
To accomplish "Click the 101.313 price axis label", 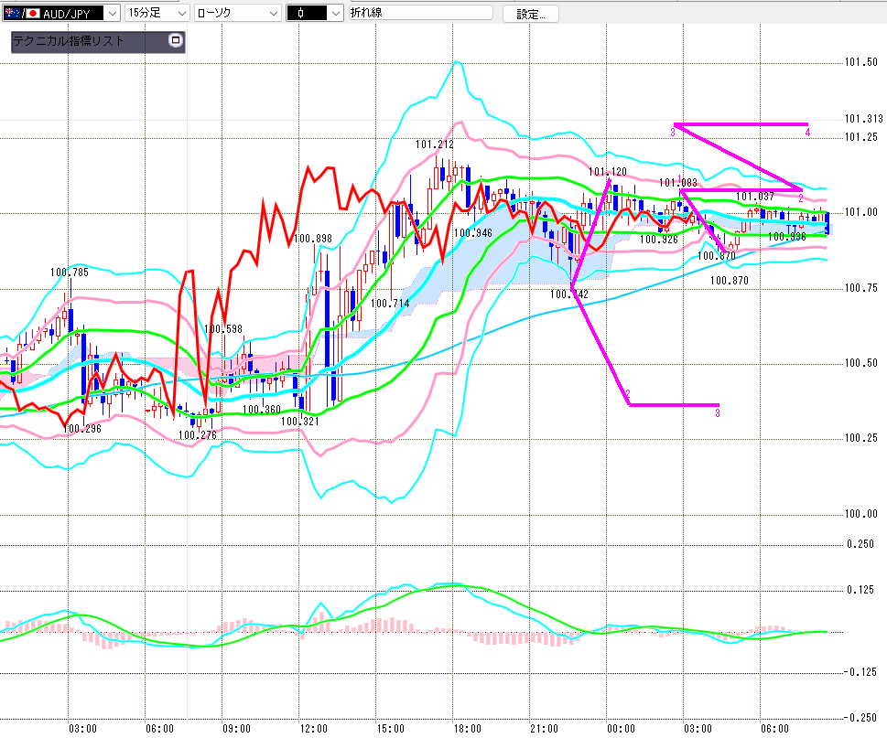I will (863, 119).
